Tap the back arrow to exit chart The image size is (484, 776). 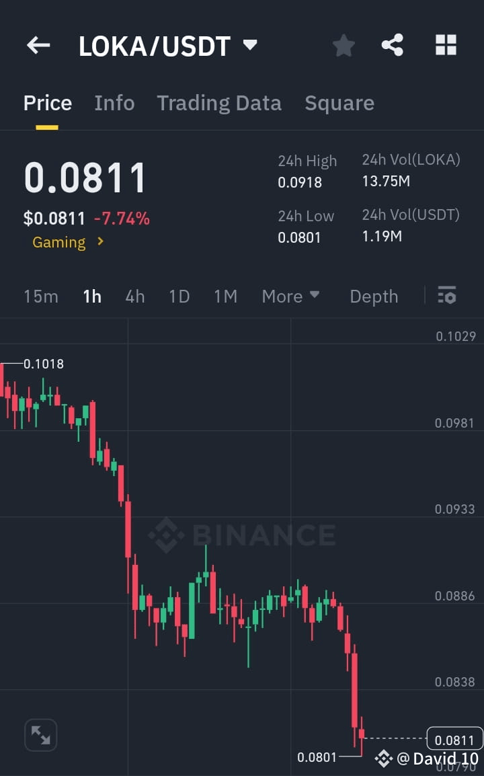38,45
